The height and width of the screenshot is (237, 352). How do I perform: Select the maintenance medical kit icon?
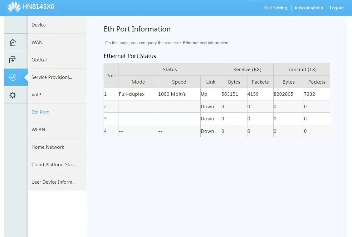(x=13, y=60)
